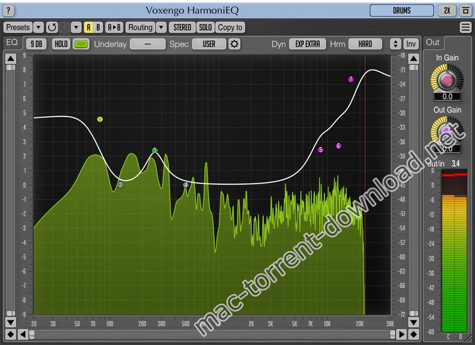Click the greyed redo arrow icon
This screenshot has width=475, height=345.
(x=64, y=28)
